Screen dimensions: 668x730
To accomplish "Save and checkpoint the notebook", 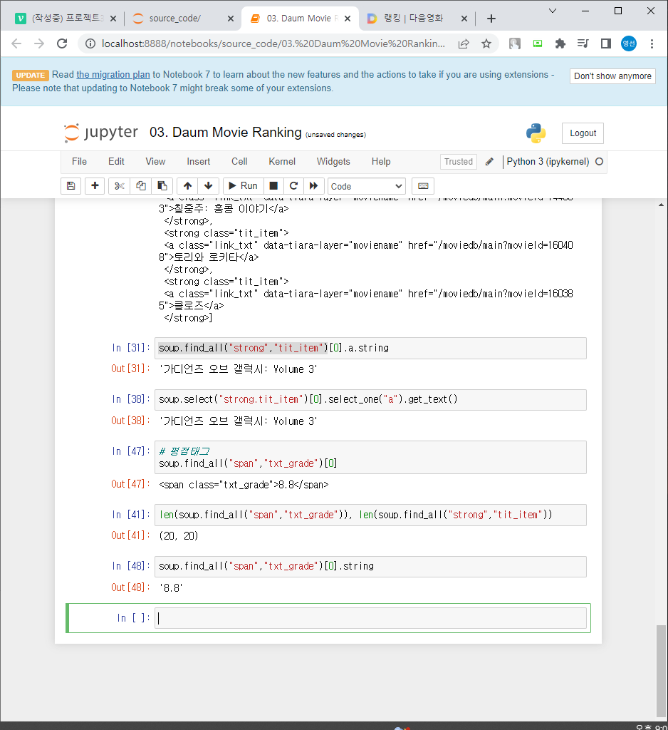I will tap(71, 186).
